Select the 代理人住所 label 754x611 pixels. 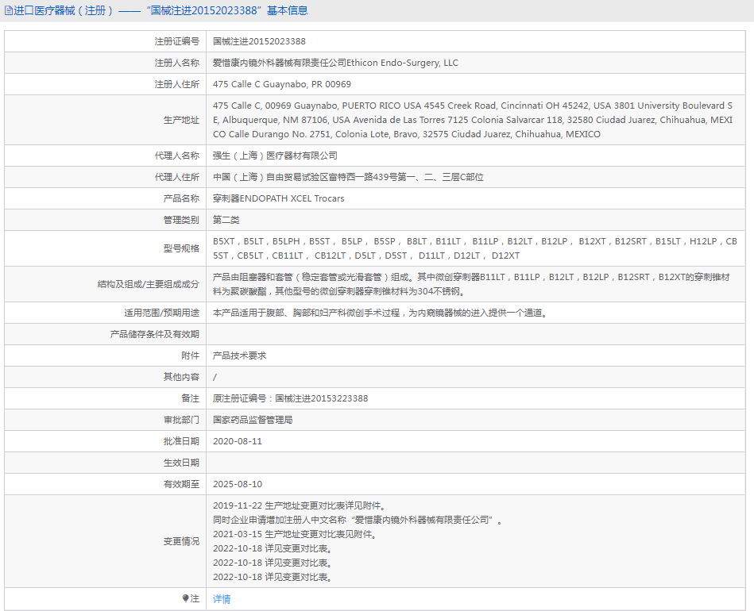coord(177,177)
